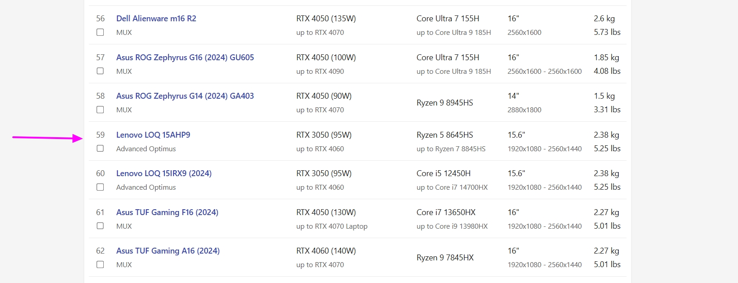Check the Asus TUF Gaming A16 checkbox
The height and width of the screenshot is (283, 738).
(100, 264)
